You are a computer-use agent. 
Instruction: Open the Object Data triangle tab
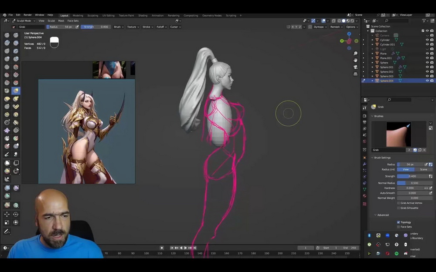click(364, 189)
